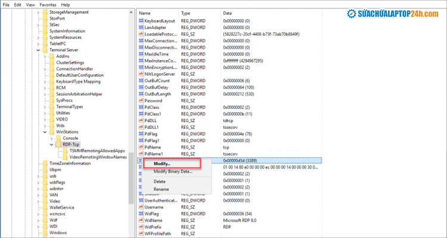447x238 pixels.
Task: Select the RDP-Tcp folder icon
Action: pyautogui.click(x=58, y=144)
